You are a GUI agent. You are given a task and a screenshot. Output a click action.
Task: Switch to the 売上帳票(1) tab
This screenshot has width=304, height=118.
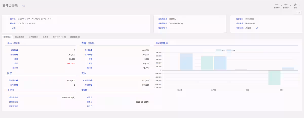[x=20, y=37]
